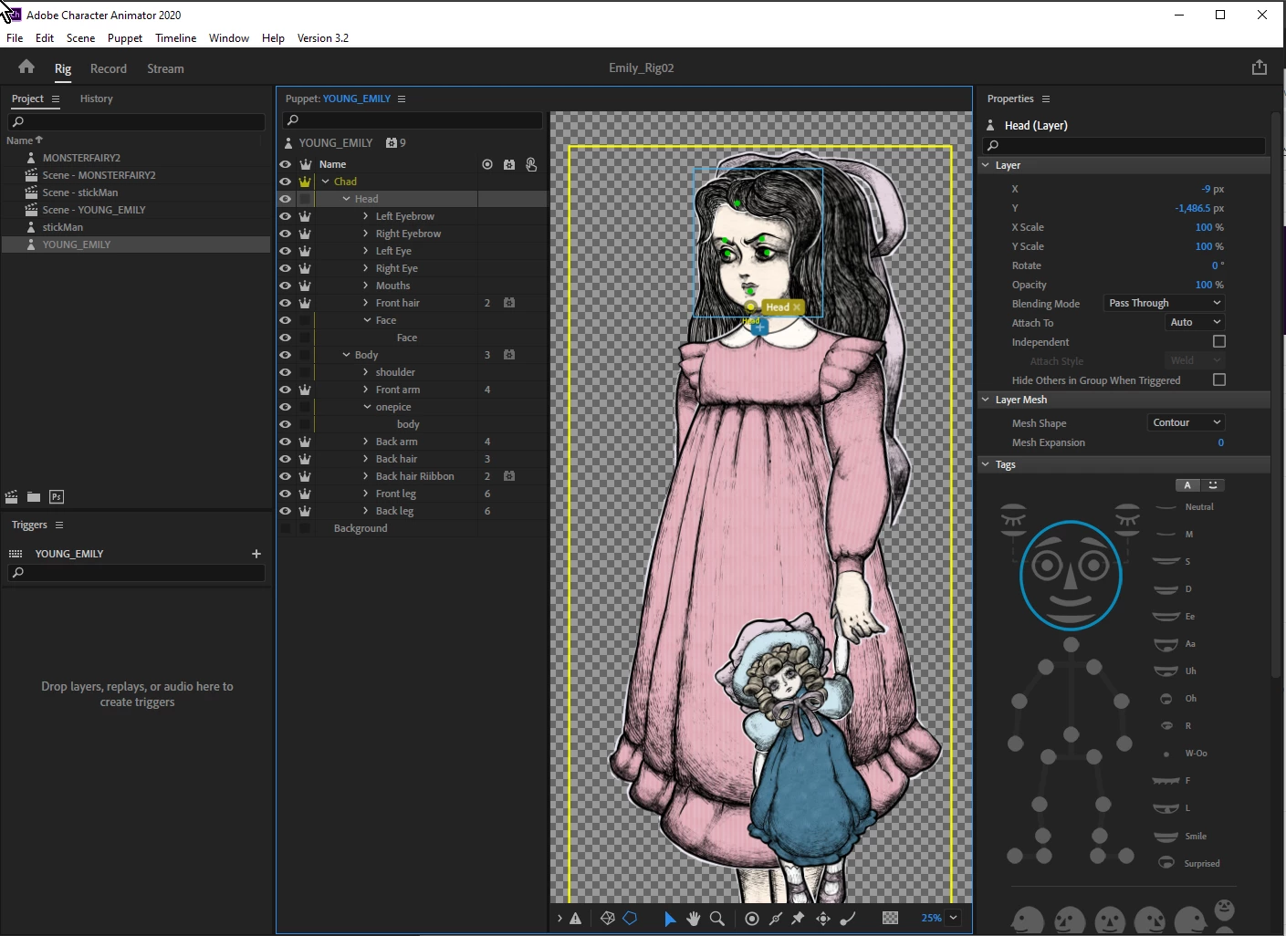
Task: Open Puppet panel hamburger menu
Action: pos(402,99)
